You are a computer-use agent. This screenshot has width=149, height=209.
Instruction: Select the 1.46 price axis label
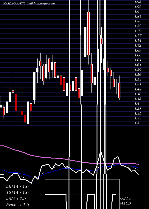(138, 94)
